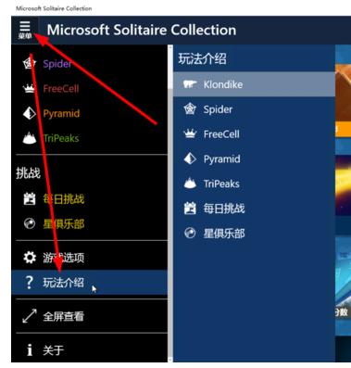
Task: Click the Klondike polar bear icon in 玩法介绍 panel
Action: (190, 84)
